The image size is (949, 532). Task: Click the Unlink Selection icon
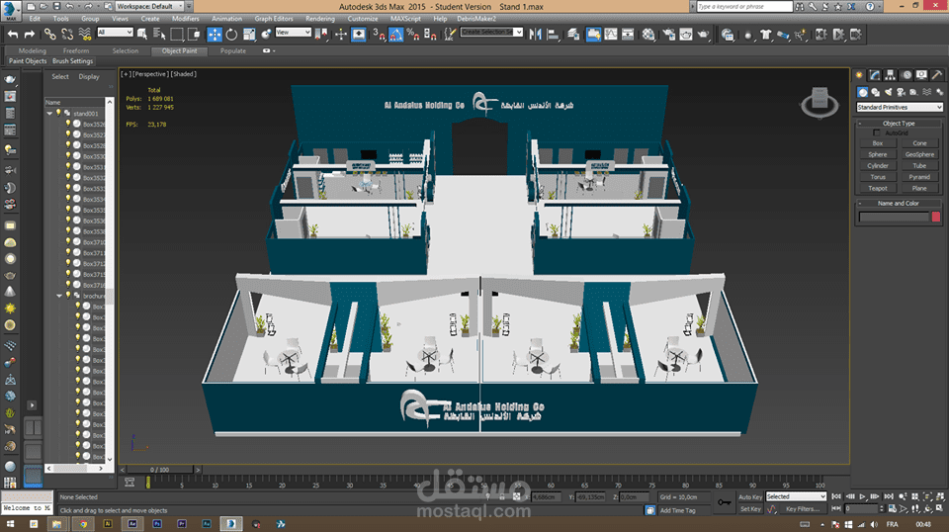pyautogui.click(x=67, y=35)
